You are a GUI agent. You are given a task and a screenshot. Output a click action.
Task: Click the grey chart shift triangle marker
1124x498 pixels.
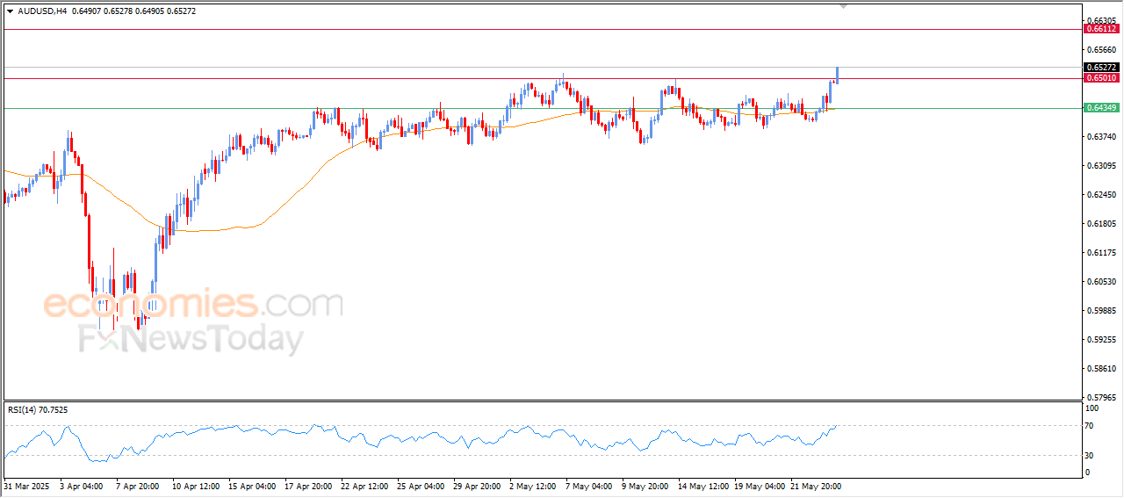click(x=844, y=7)
